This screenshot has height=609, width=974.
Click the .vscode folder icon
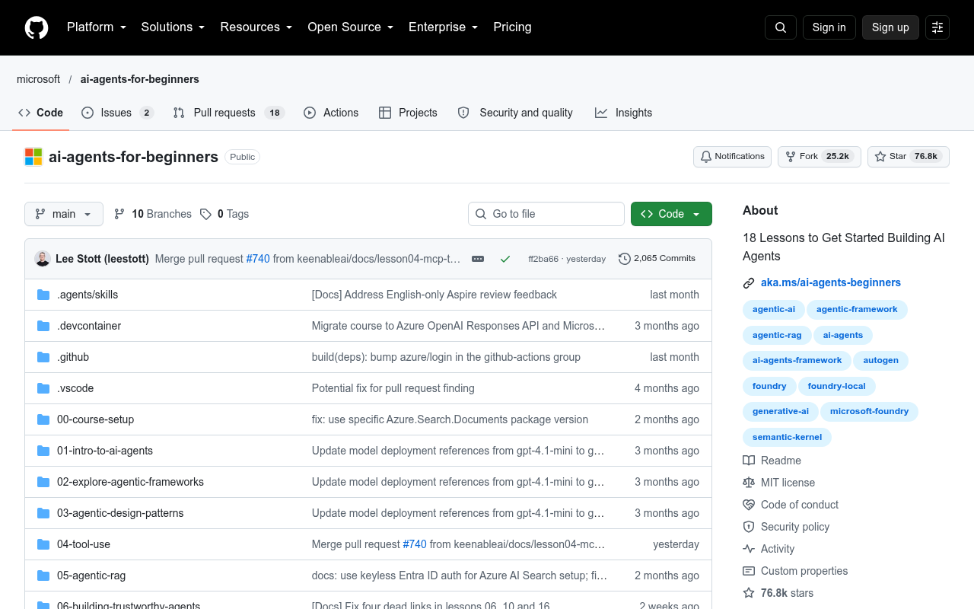coord(43,388)
